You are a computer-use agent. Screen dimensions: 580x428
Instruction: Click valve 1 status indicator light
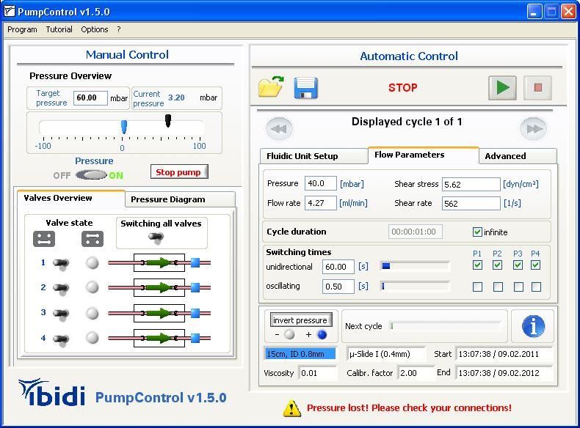[92, 263]
